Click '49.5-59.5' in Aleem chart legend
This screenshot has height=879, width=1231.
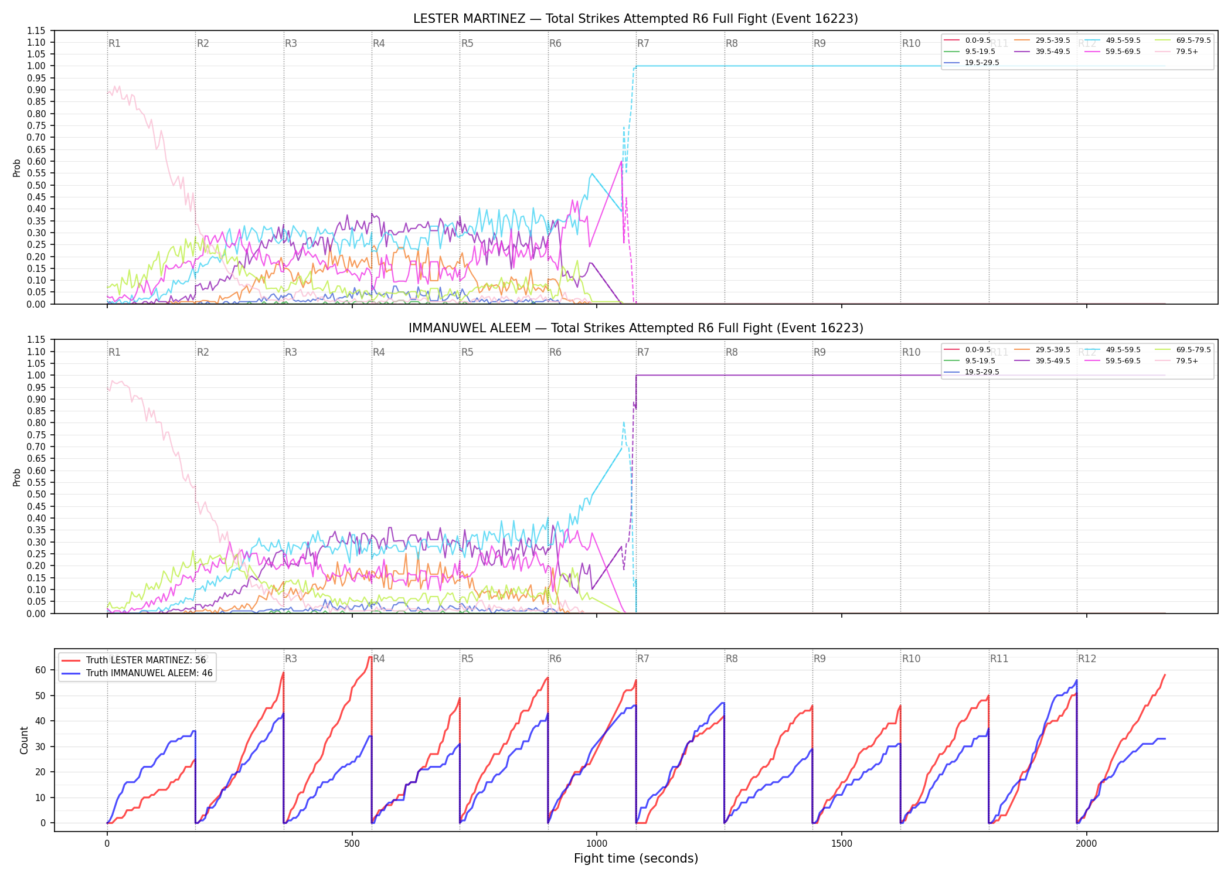point(1123,350)
